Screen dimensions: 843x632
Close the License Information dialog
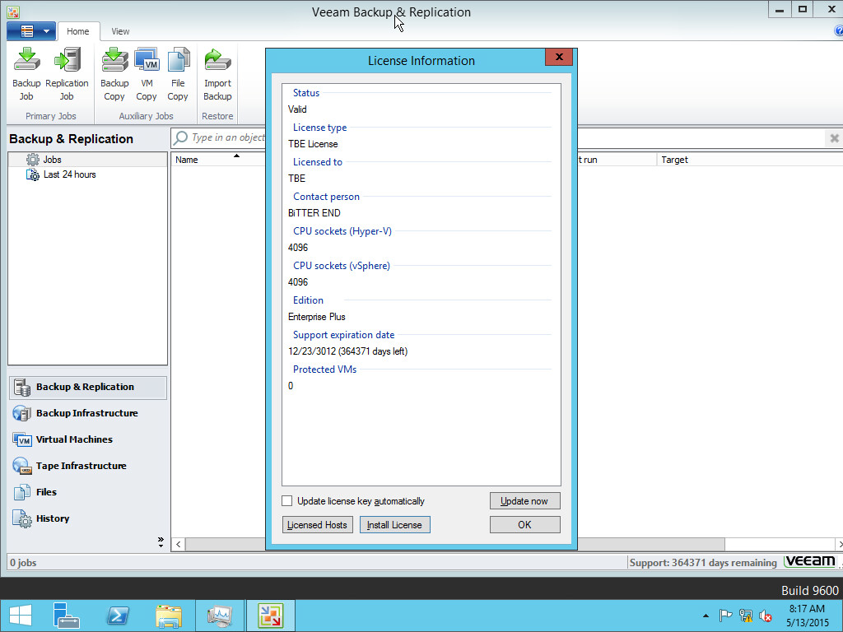(559, 57)
